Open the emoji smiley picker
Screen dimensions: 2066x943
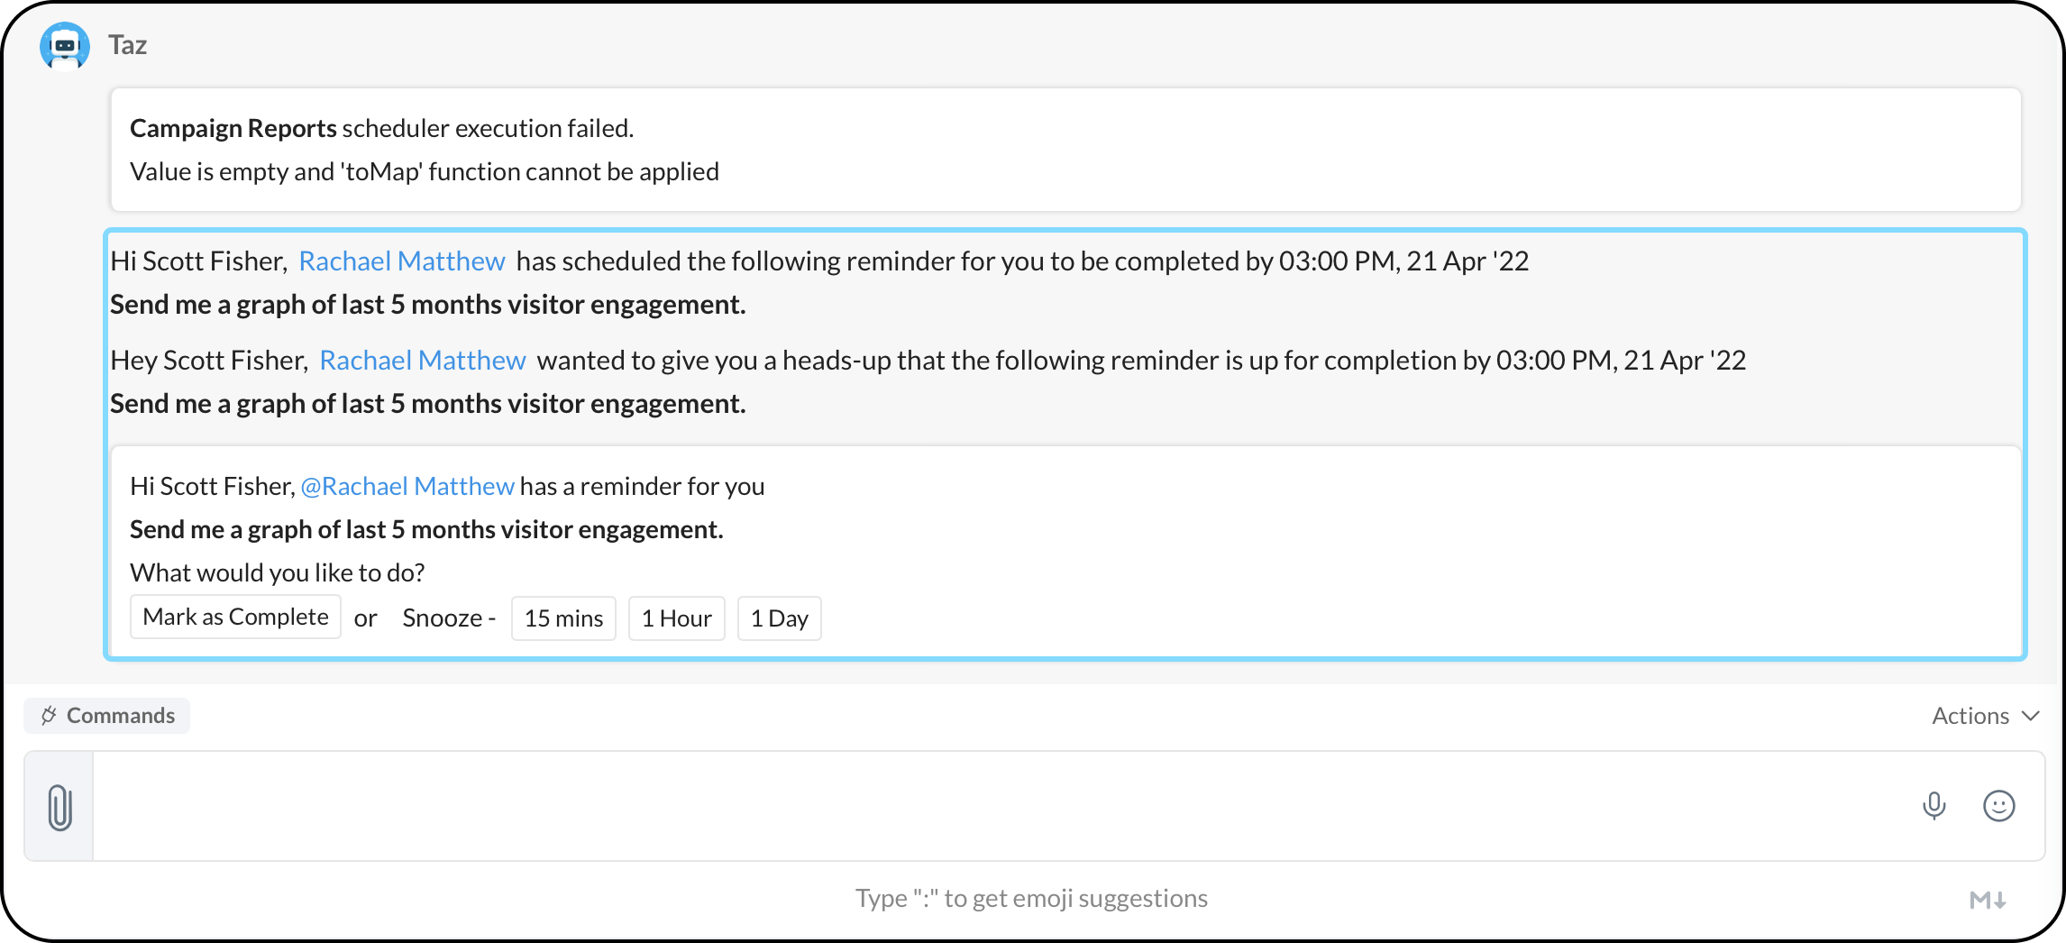(1998, 806)
